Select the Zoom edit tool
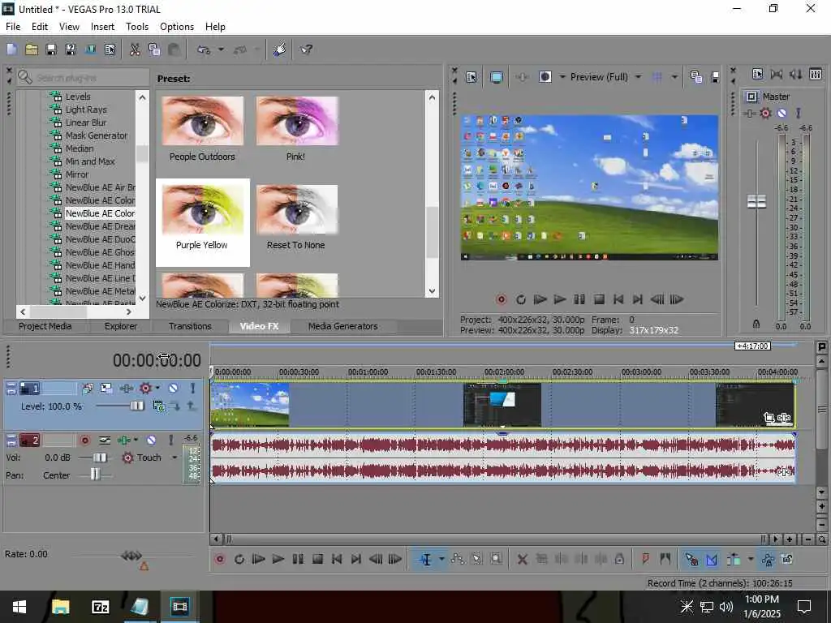Screen dimensions: 831x623 point(496,559)
